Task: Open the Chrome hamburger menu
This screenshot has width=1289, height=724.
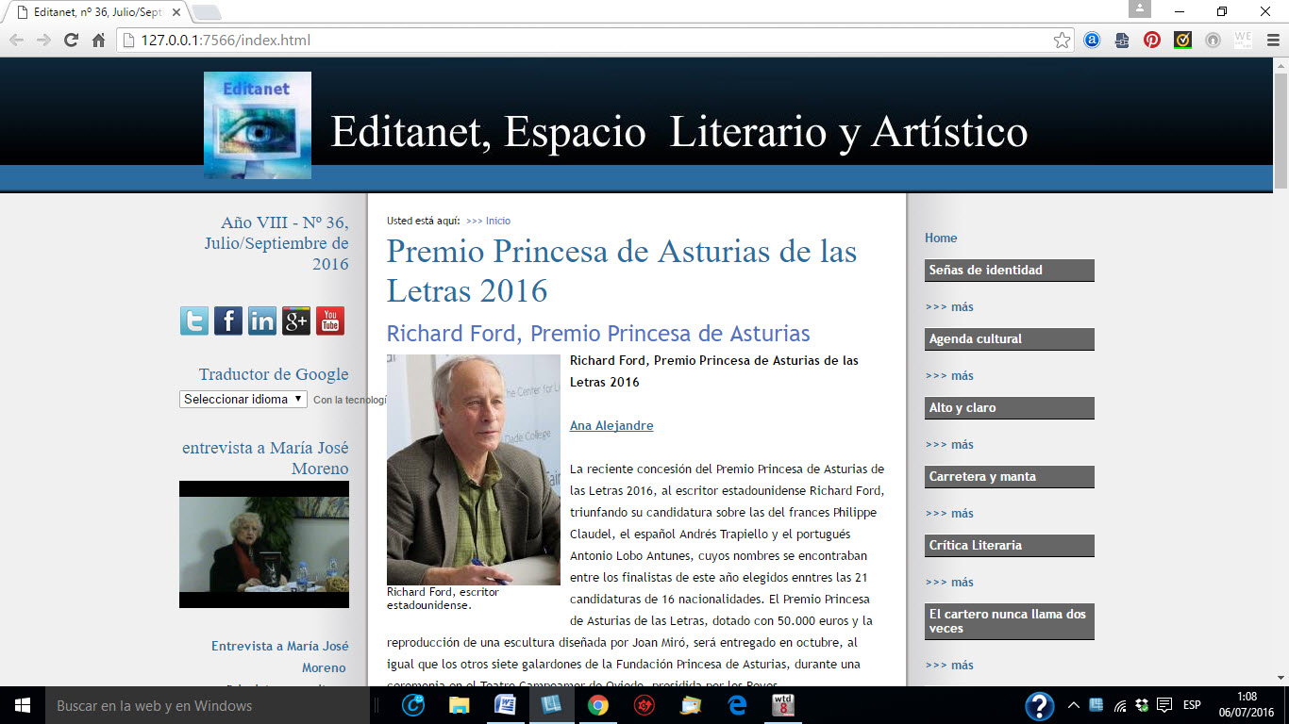Action: (1273, 41)
